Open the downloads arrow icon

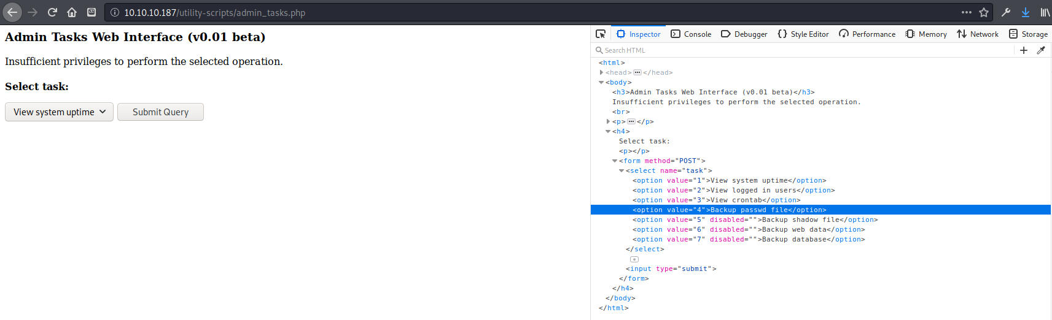(x=1026, y=12)
